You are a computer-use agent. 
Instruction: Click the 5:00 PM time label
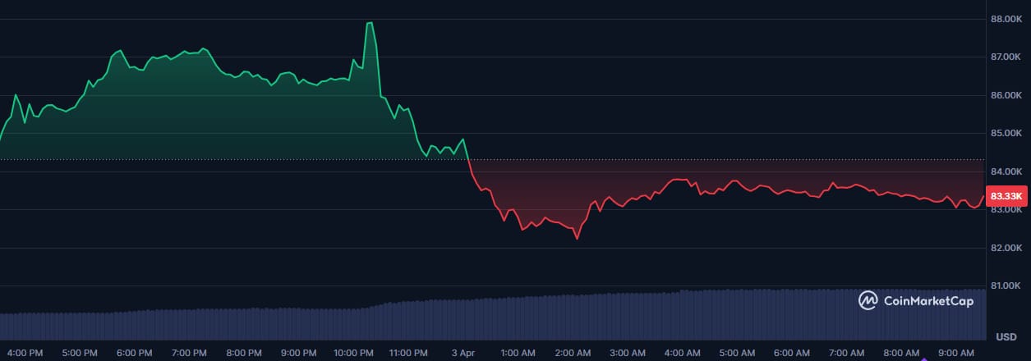pos(80,353)
